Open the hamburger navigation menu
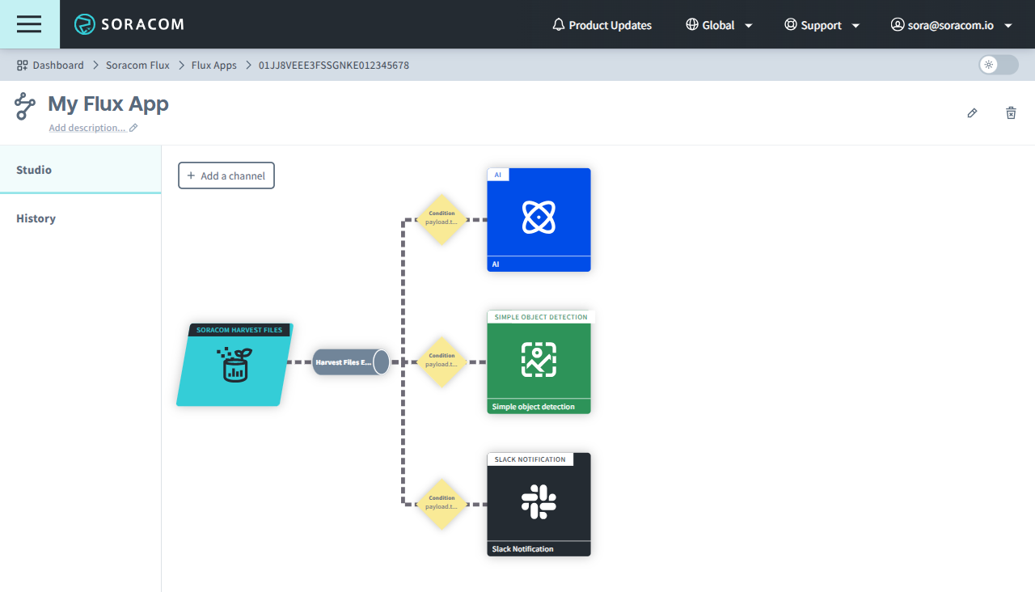 (x=29, y=24)
